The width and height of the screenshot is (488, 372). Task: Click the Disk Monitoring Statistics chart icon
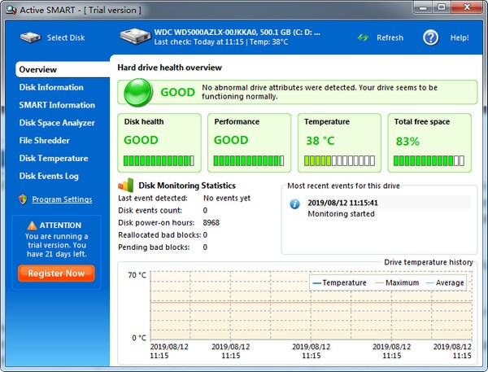(126, 185)
